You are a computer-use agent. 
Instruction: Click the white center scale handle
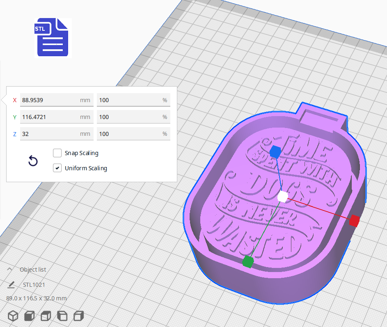(x=282, y=197)
